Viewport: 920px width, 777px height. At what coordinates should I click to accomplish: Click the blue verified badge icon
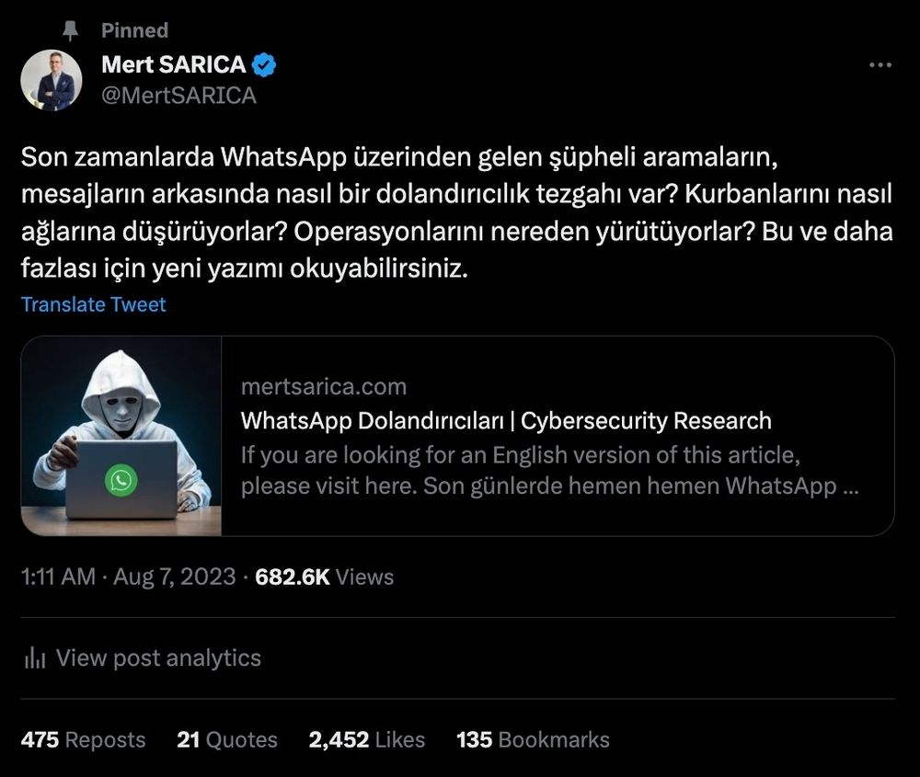coord(264,64)
